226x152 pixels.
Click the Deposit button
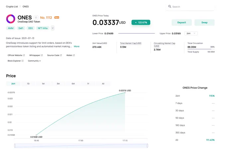(x=181, y=22)
